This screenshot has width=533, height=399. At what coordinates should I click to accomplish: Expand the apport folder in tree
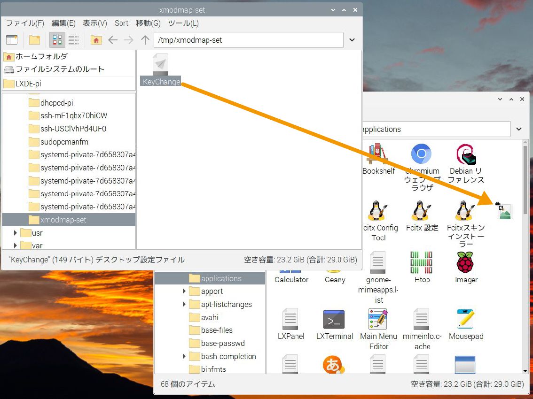click(184, 291)
